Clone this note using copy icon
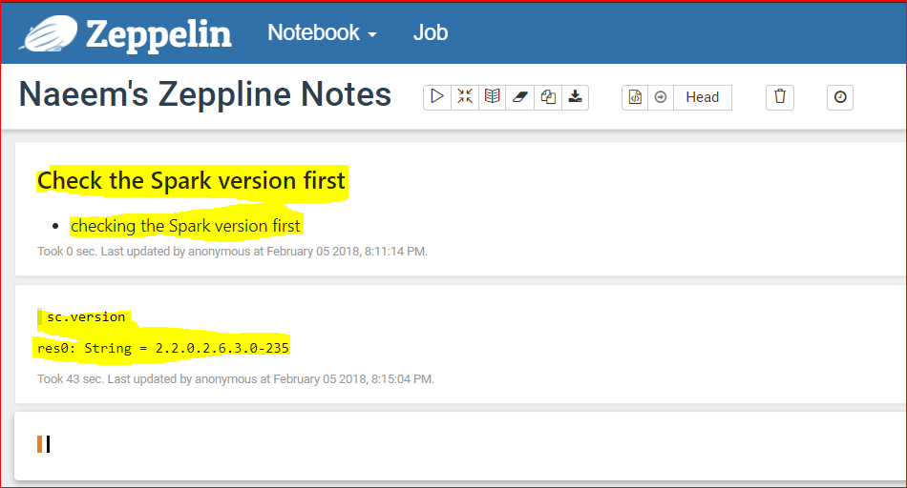907x488 pixels. 547,97
